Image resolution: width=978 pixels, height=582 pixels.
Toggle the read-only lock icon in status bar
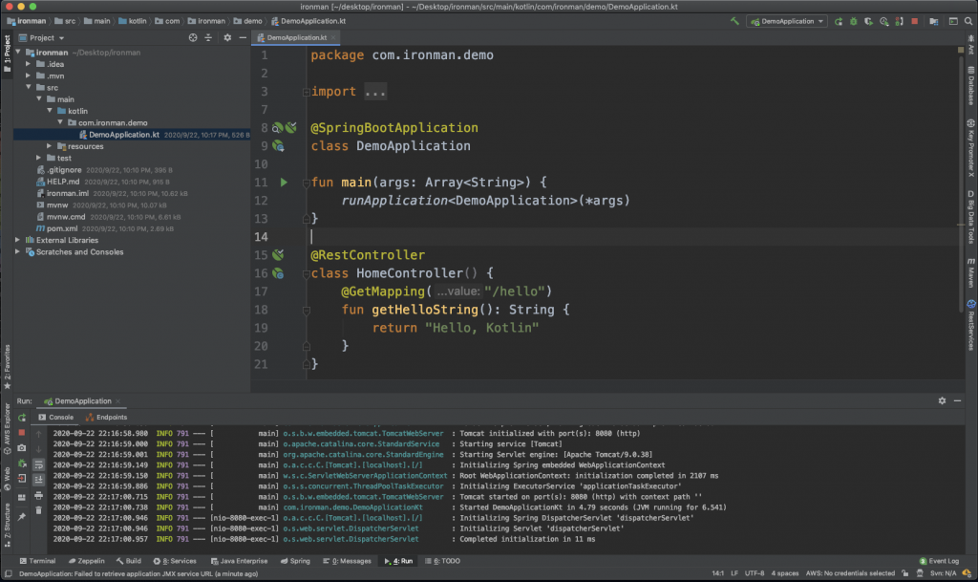tap(905, 573)
